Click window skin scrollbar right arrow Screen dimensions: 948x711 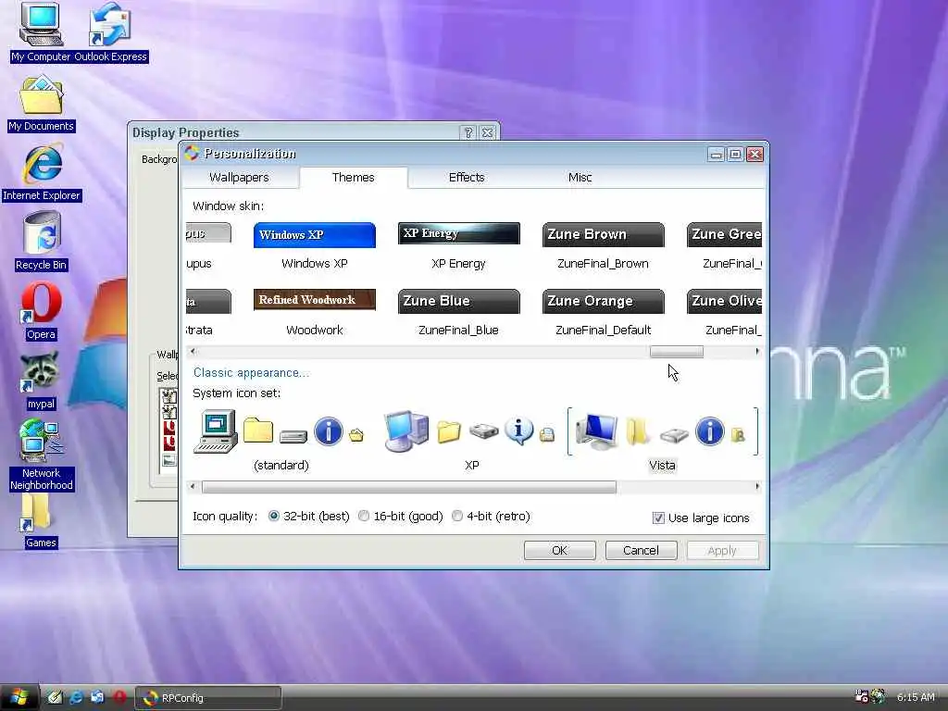757,351
